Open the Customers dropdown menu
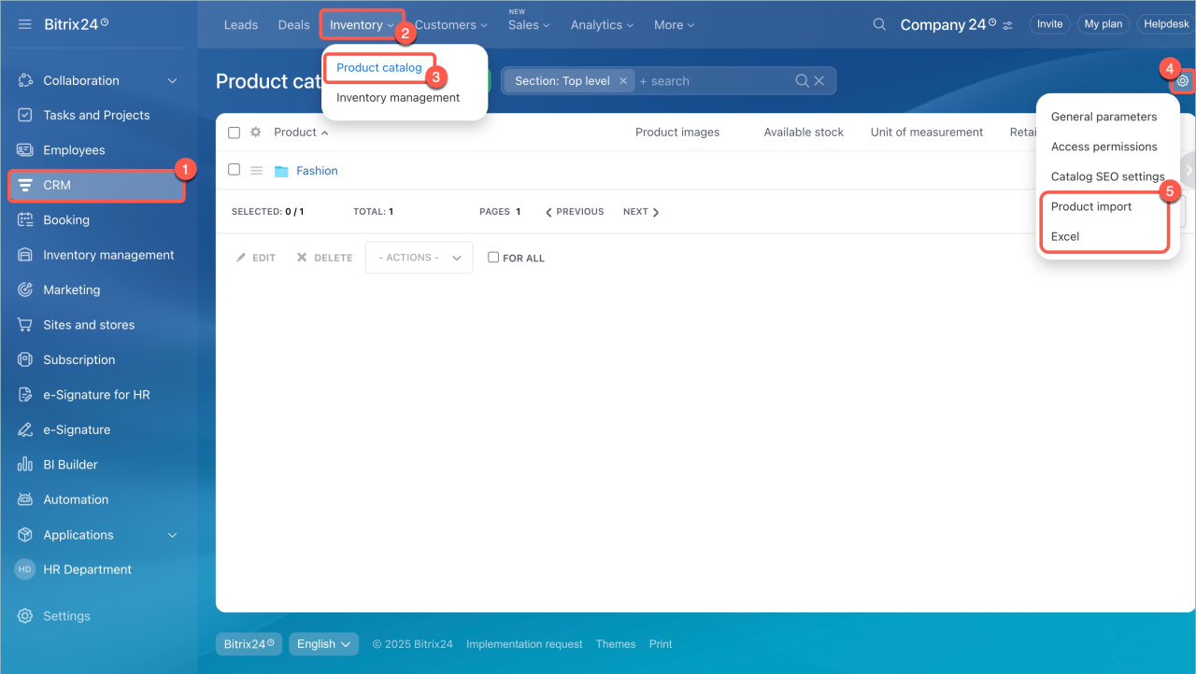This screenshot has height=674, width=1196. 451,25
